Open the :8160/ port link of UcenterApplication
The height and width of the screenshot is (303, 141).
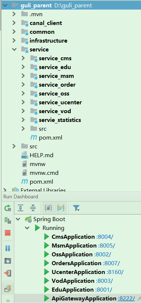coord(115,272)
